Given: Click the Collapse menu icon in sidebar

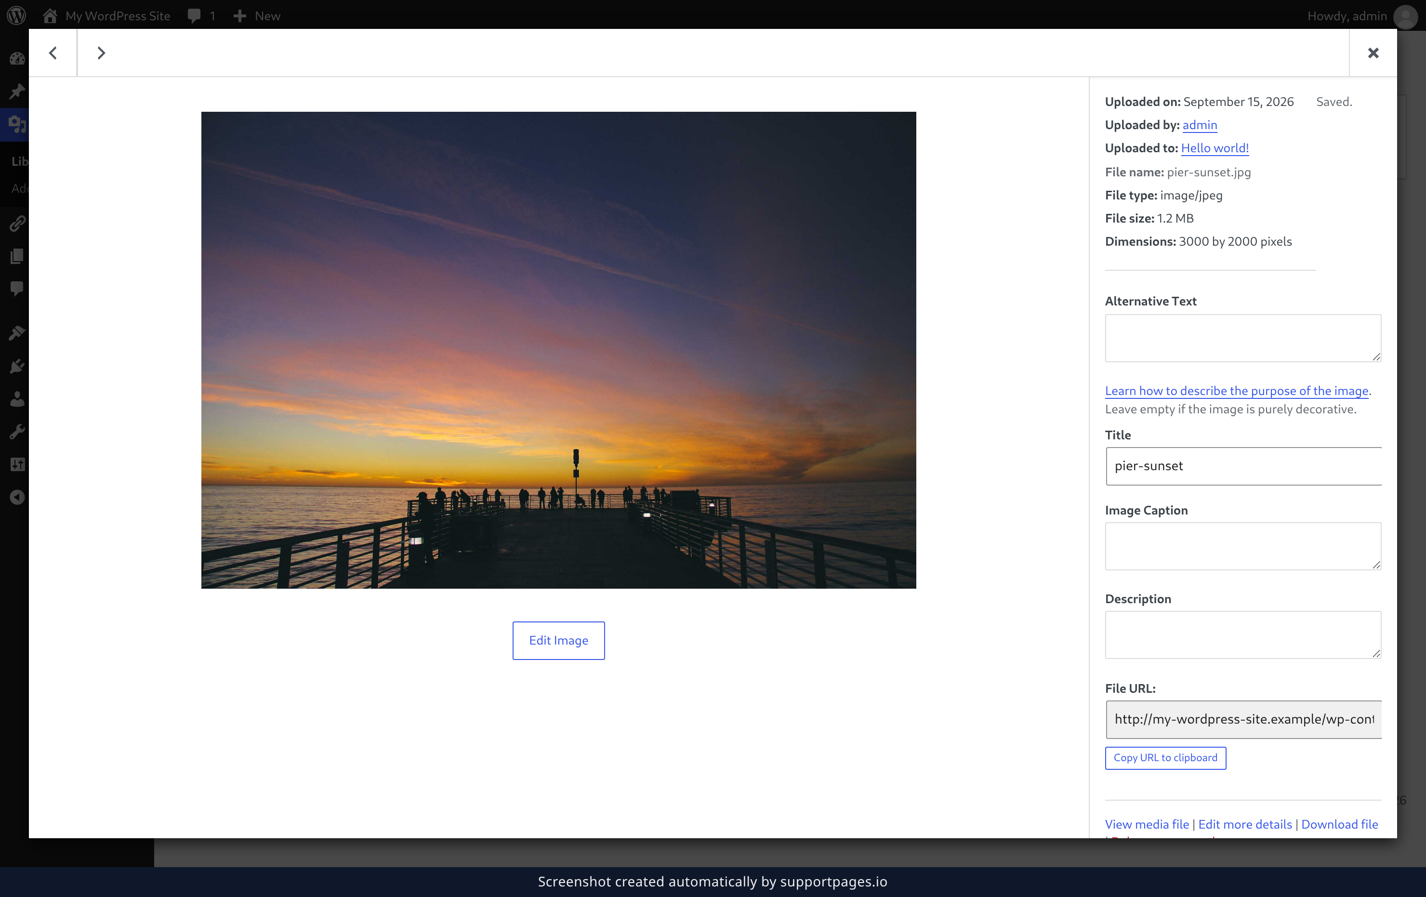Looking at the screenshot, I should tap(16, 497).
